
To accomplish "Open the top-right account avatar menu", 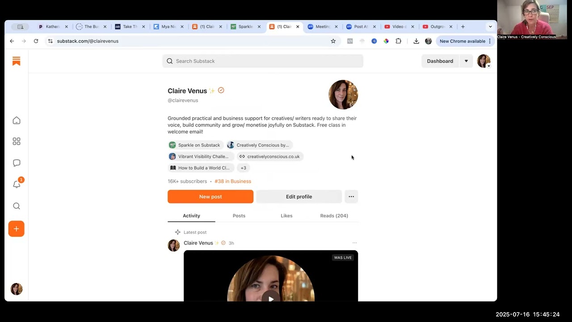I will pos(484,61).
